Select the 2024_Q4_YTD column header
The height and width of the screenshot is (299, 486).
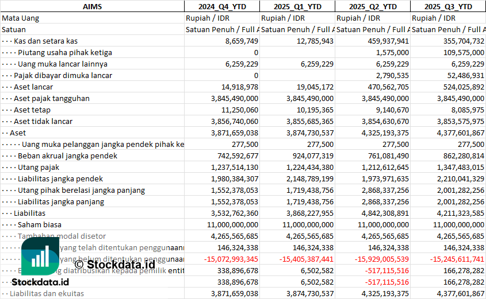pos(221,6)
